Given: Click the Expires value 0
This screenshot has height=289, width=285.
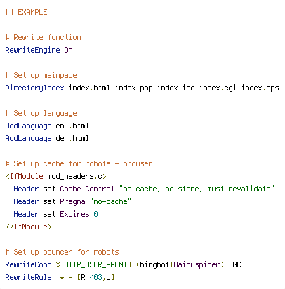Looking at the screenshot, I should 95,214.
